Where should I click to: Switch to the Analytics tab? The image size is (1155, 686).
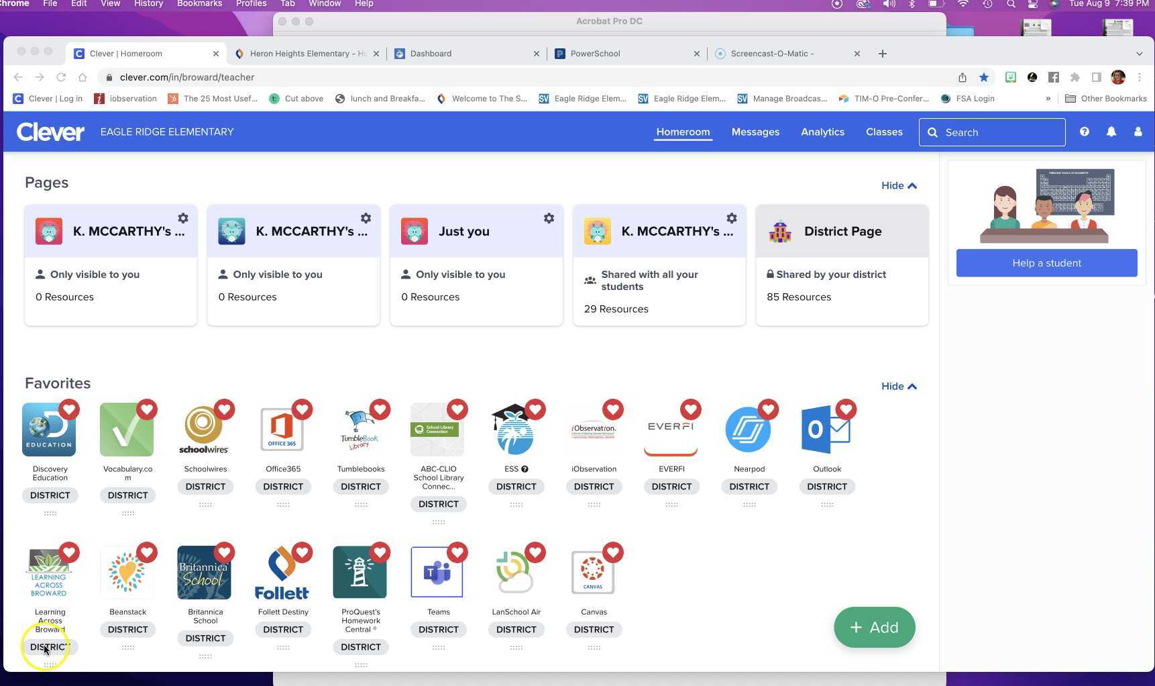click(822, 132)
